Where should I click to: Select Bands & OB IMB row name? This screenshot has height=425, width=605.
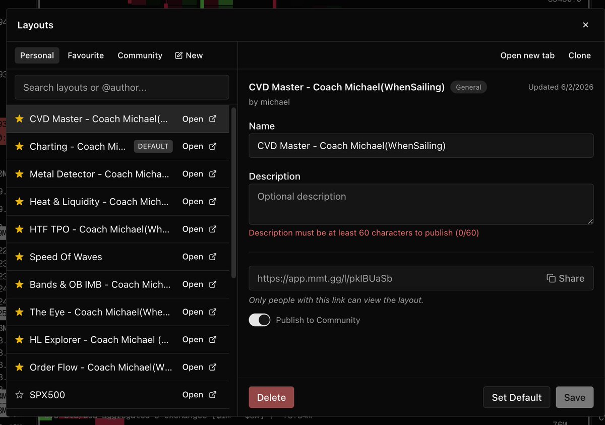pos(100,284)
